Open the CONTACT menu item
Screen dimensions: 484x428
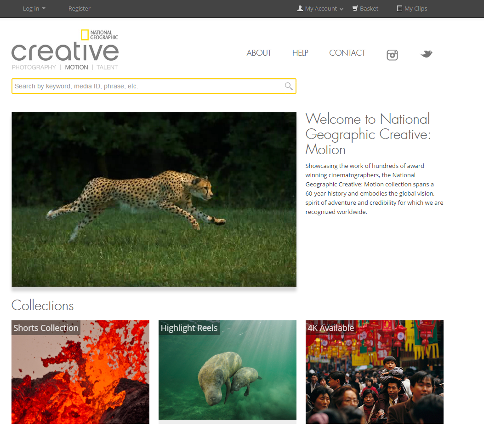[x=347, y=53]
